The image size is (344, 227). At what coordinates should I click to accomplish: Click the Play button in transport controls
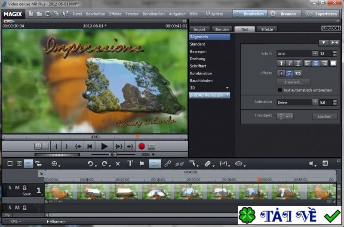tap(104, 146)
